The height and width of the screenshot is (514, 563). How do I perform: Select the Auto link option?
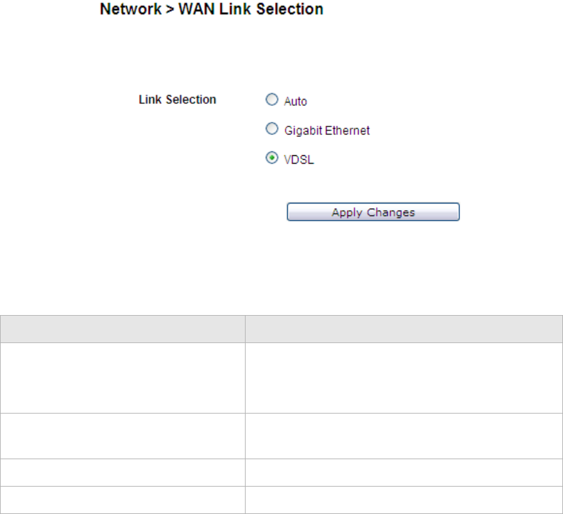click(x=272, y=99)
